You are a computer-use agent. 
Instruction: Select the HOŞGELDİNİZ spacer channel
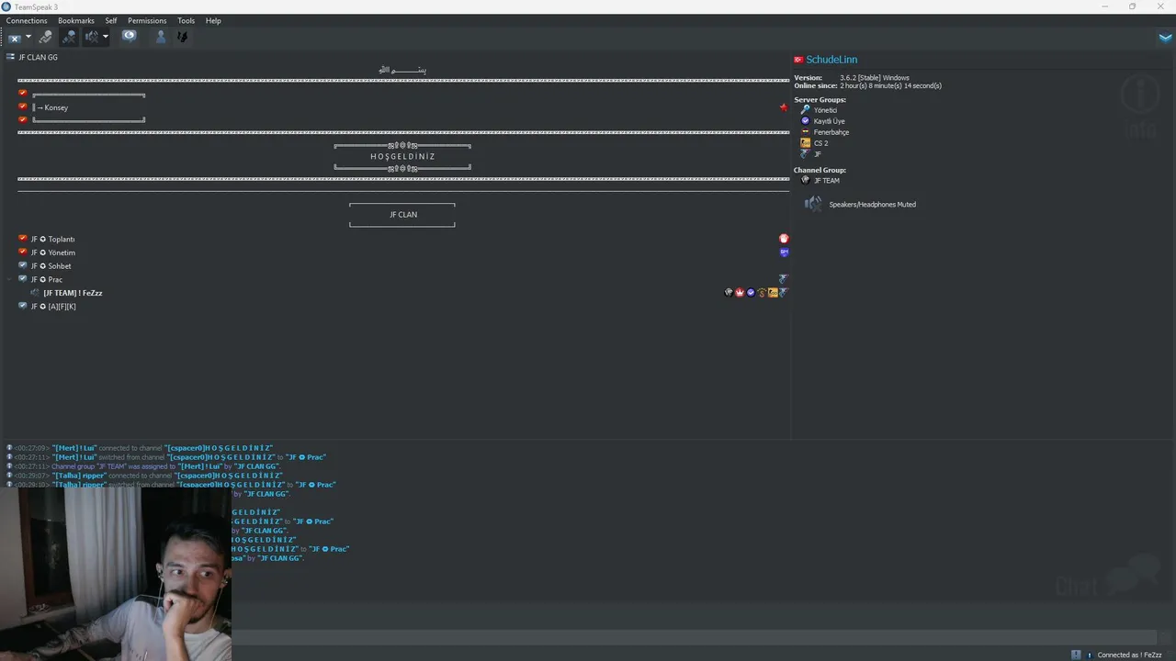click(403, 156)
